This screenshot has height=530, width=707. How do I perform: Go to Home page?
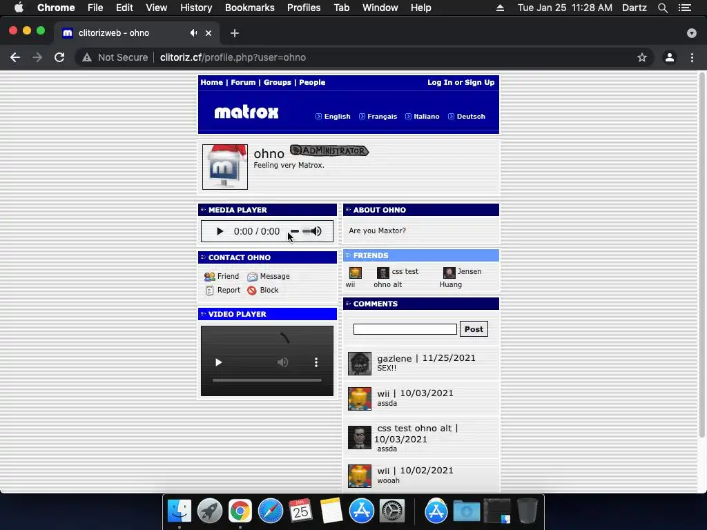(x=211, y=83)
